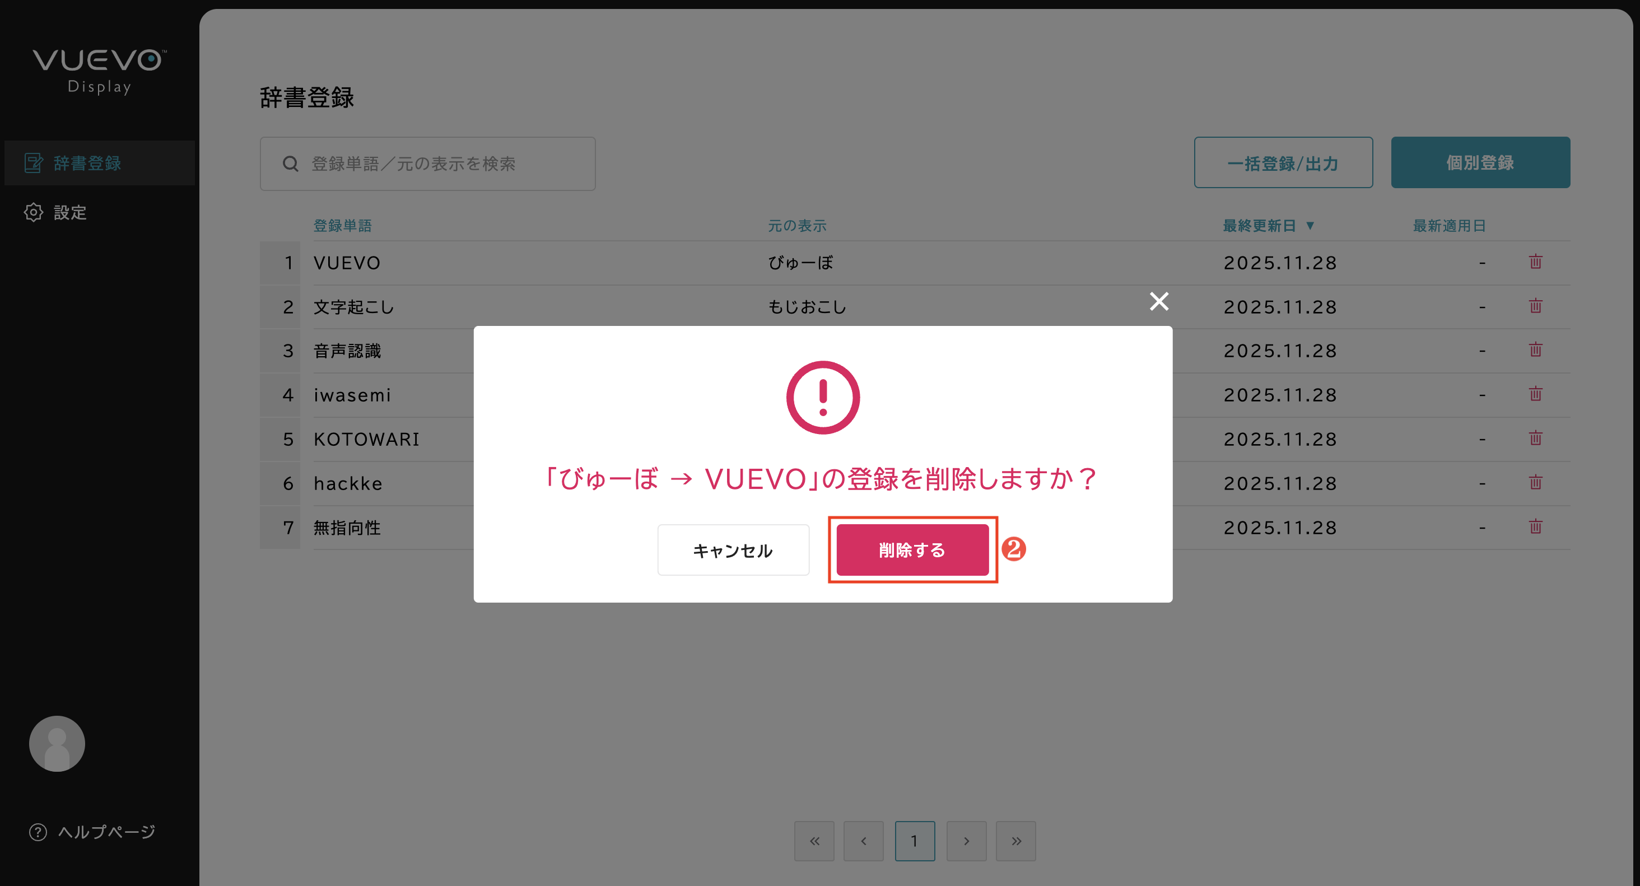Click 個別登録 button
The image size is (1640, 886).
tap(1480, 162)
